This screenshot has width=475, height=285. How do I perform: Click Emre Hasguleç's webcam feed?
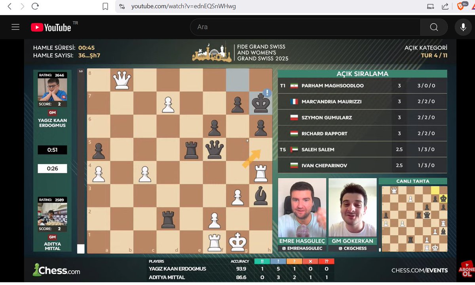tap(302, 208)
